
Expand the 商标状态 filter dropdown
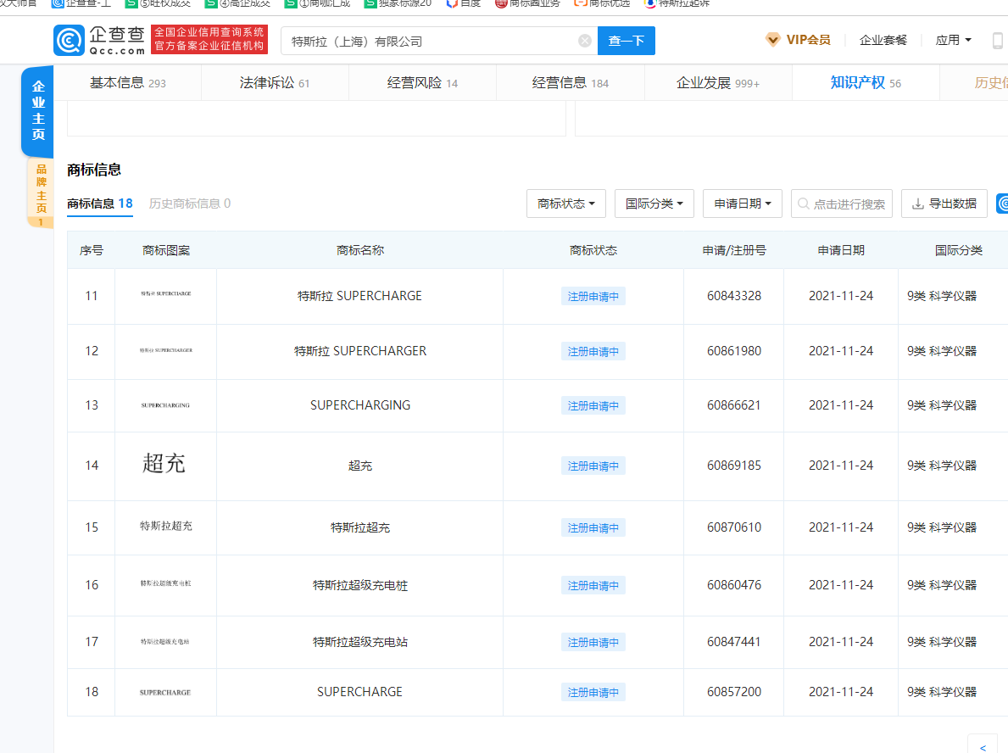(565, 204)
